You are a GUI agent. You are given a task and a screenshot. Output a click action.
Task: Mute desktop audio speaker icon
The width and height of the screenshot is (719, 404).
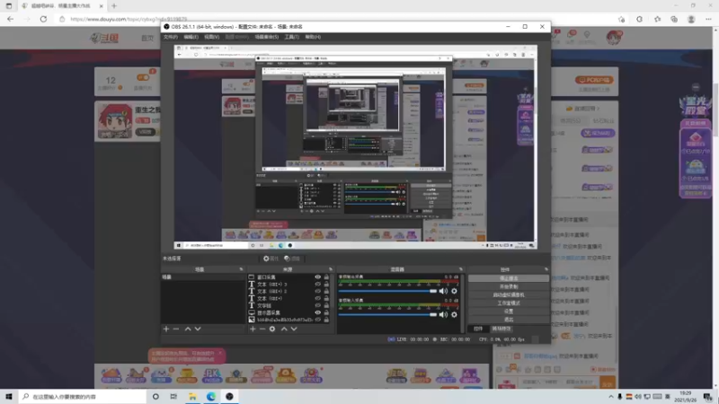click(x=443, y=291)
